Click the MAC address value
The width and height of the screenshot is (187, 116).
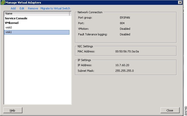(127, 51)
